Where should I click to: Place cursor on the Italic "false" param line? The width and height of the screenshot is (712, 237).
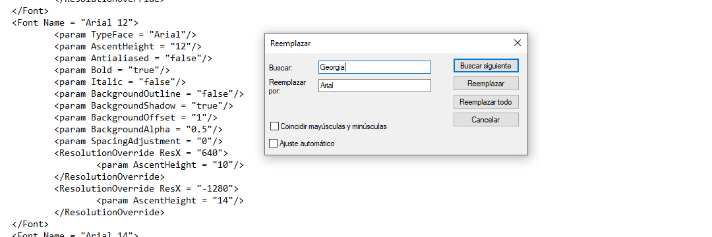(x=120, y=82)
